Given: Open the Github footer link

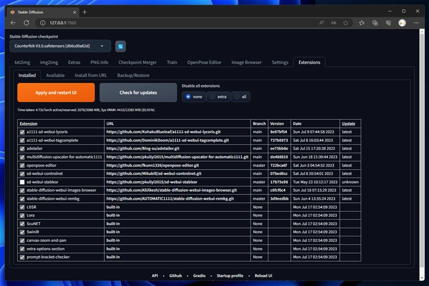Looking at the screenshot, I should pyautogui.click(x=176, y=276).
